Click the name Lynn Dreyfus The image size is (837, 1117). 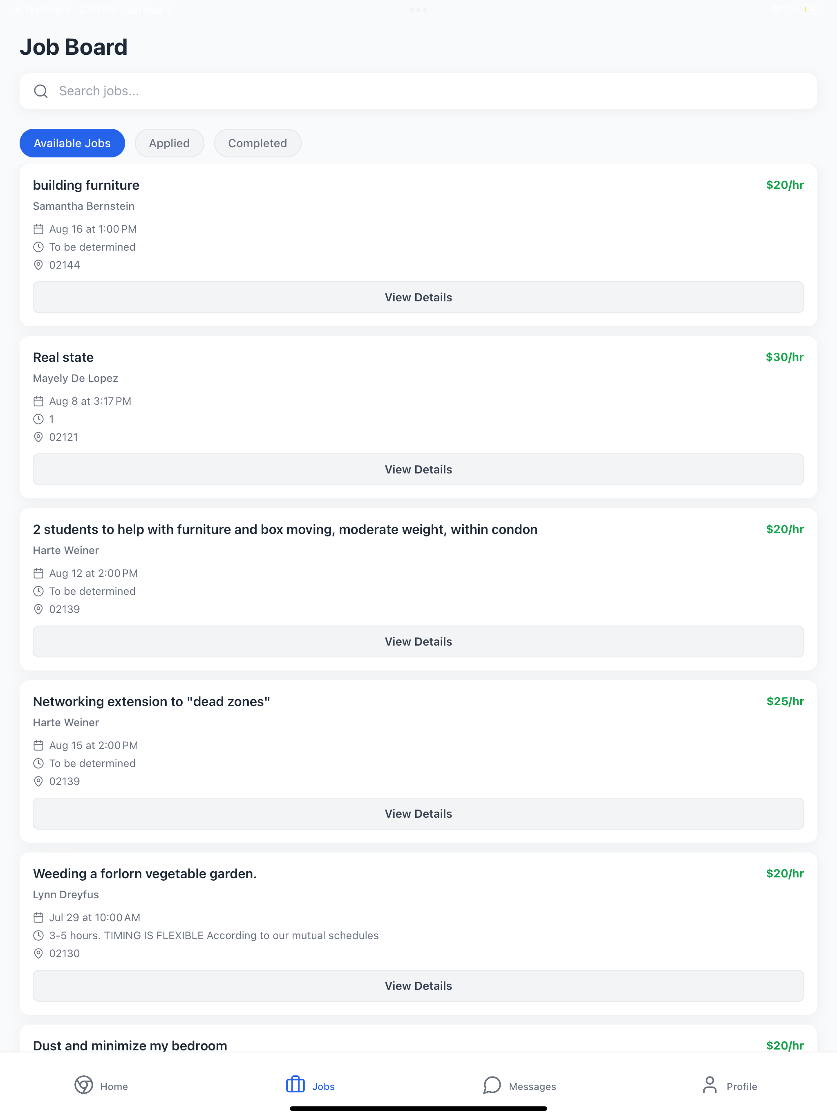[x=66, y=895]
